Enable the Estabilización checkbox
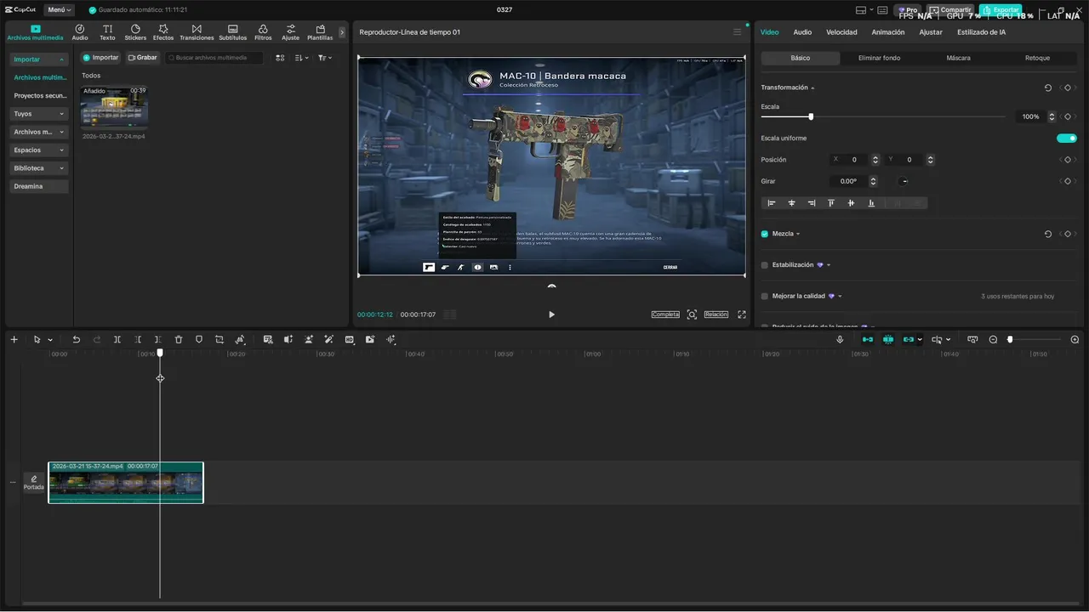The height and width of the screenshot is (612, 1089). [x=765, y=265]
